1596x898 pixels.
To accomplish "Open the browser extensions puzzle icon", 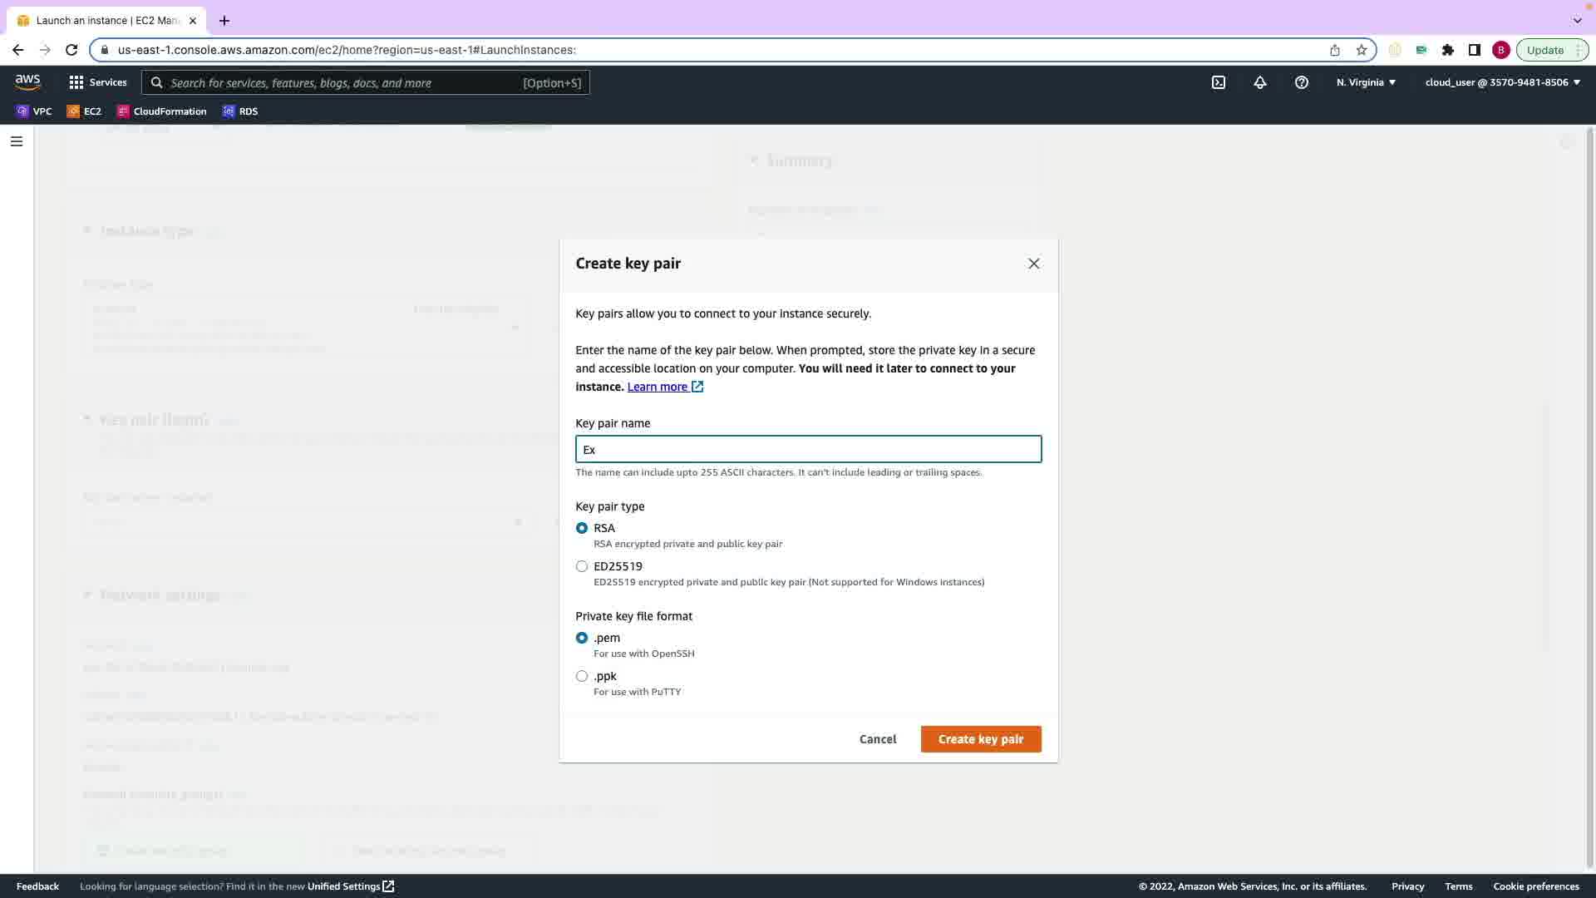I will click(1448, 50).
